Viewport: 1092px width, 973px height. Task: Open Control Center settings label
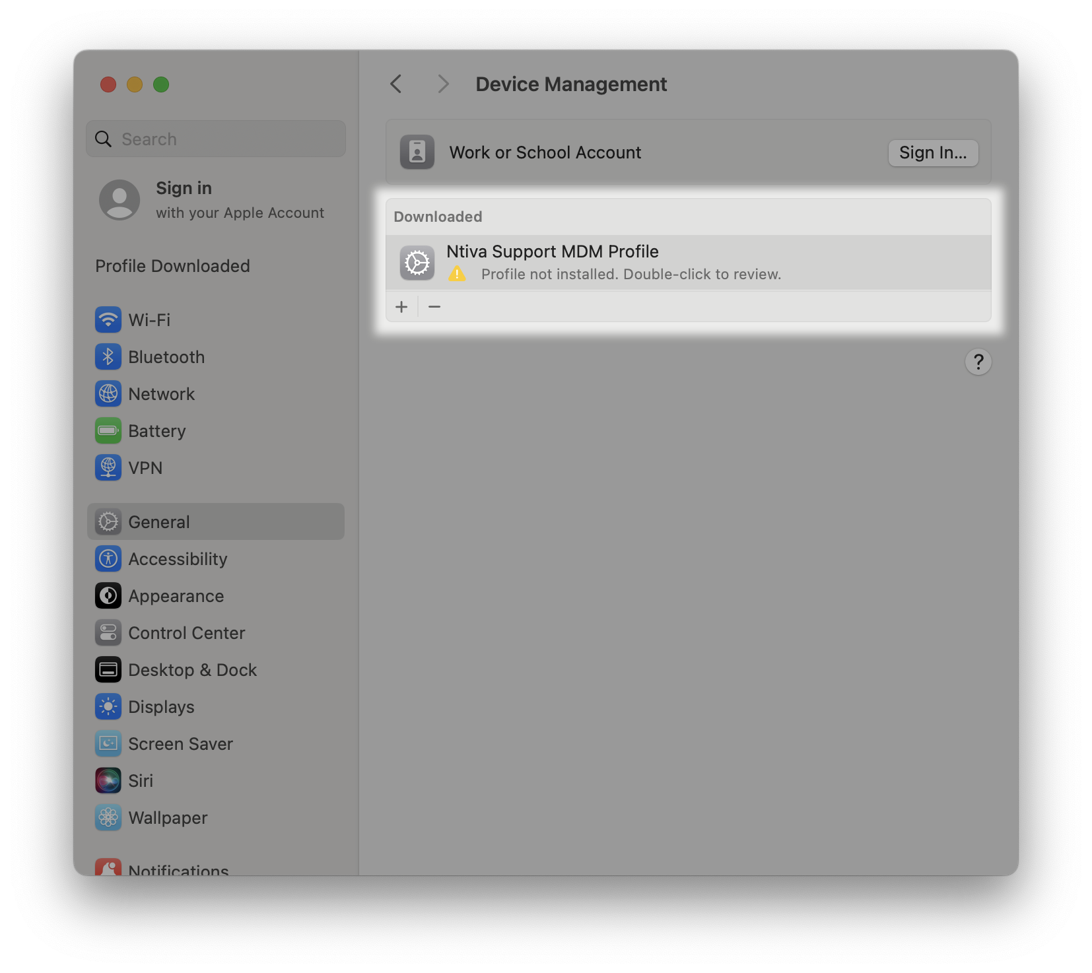coord(187,633)
